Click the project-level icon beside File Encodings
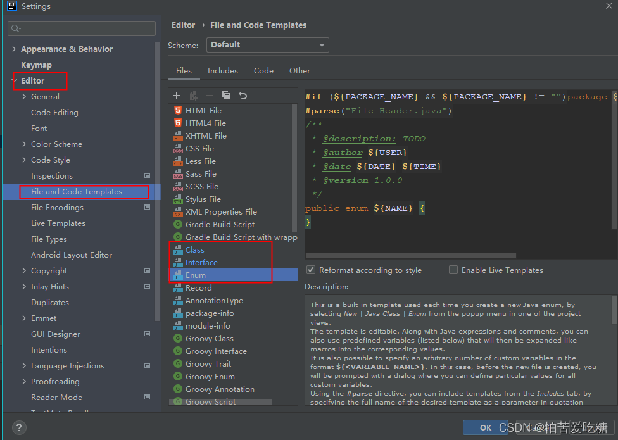The height and width of the screenshot is (440, 618). point(148,207)
